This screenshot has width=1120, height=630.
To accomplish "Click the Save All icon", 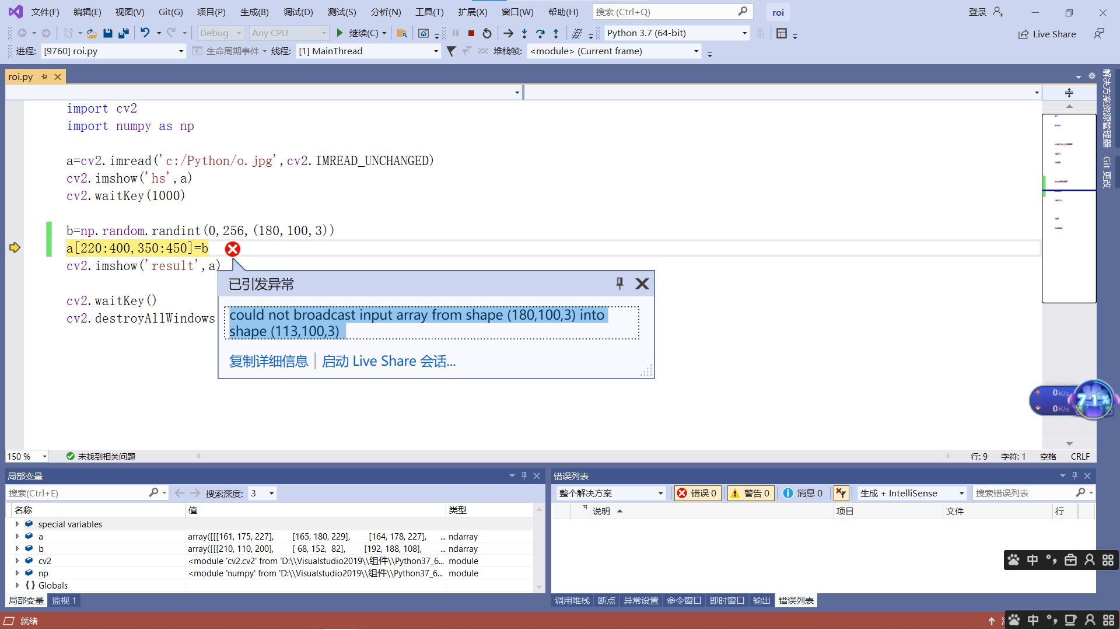I will pyautogui.click(x=123, y=33).
